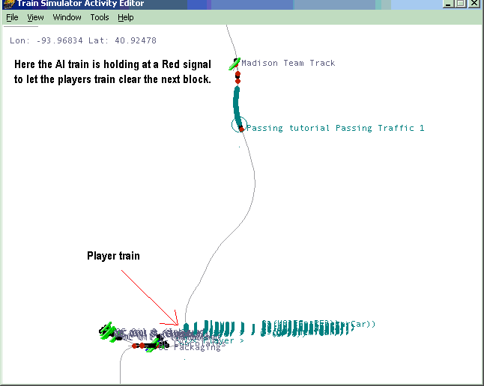Screen dimensions: 484x386
Task: Select the player train marker at track end
Action: (186, 328)
